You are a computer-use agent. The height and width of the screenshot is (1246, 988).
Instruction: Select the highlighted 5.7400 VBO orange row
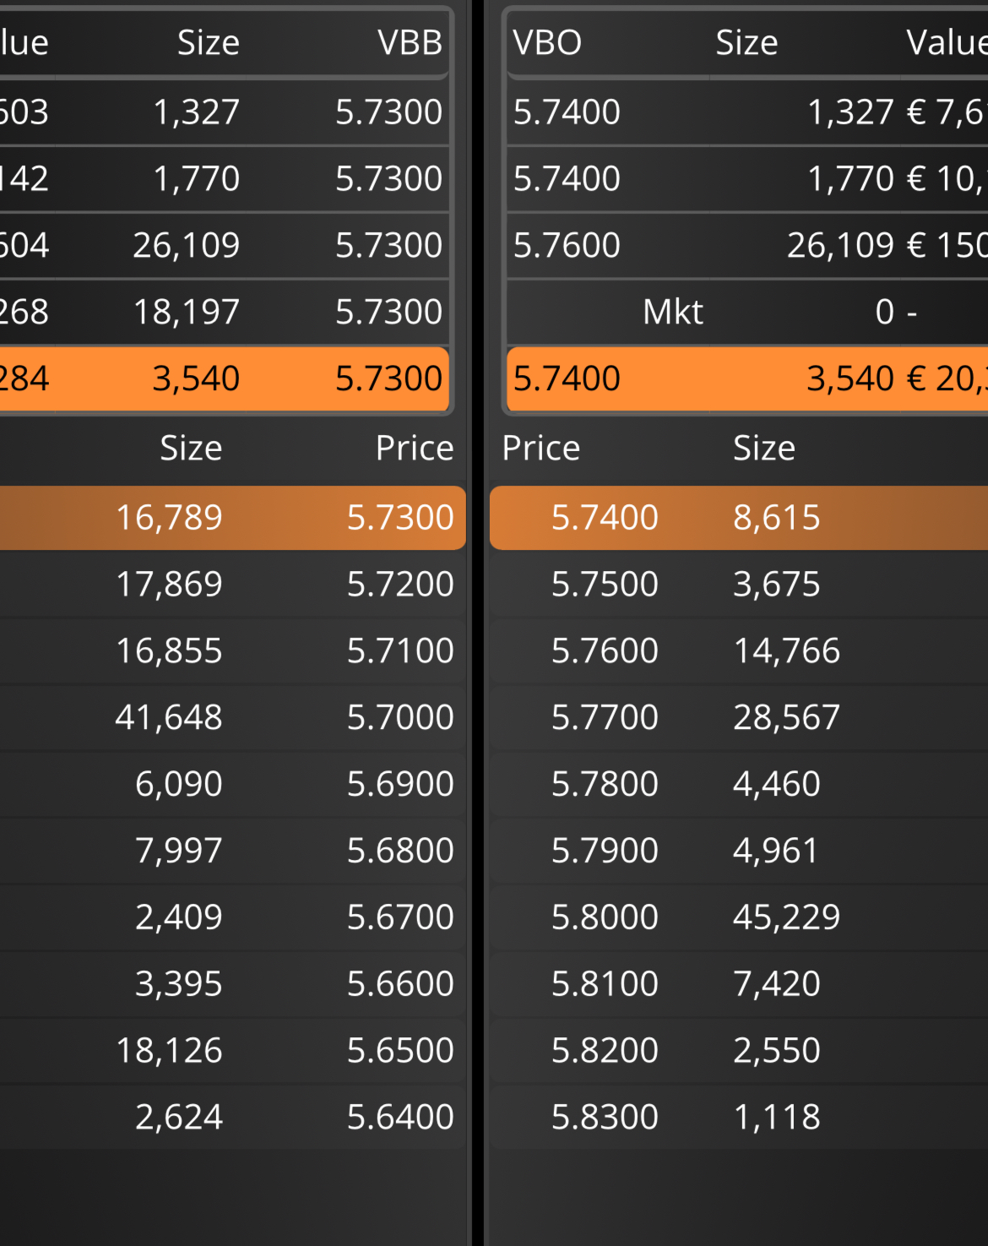747,378
